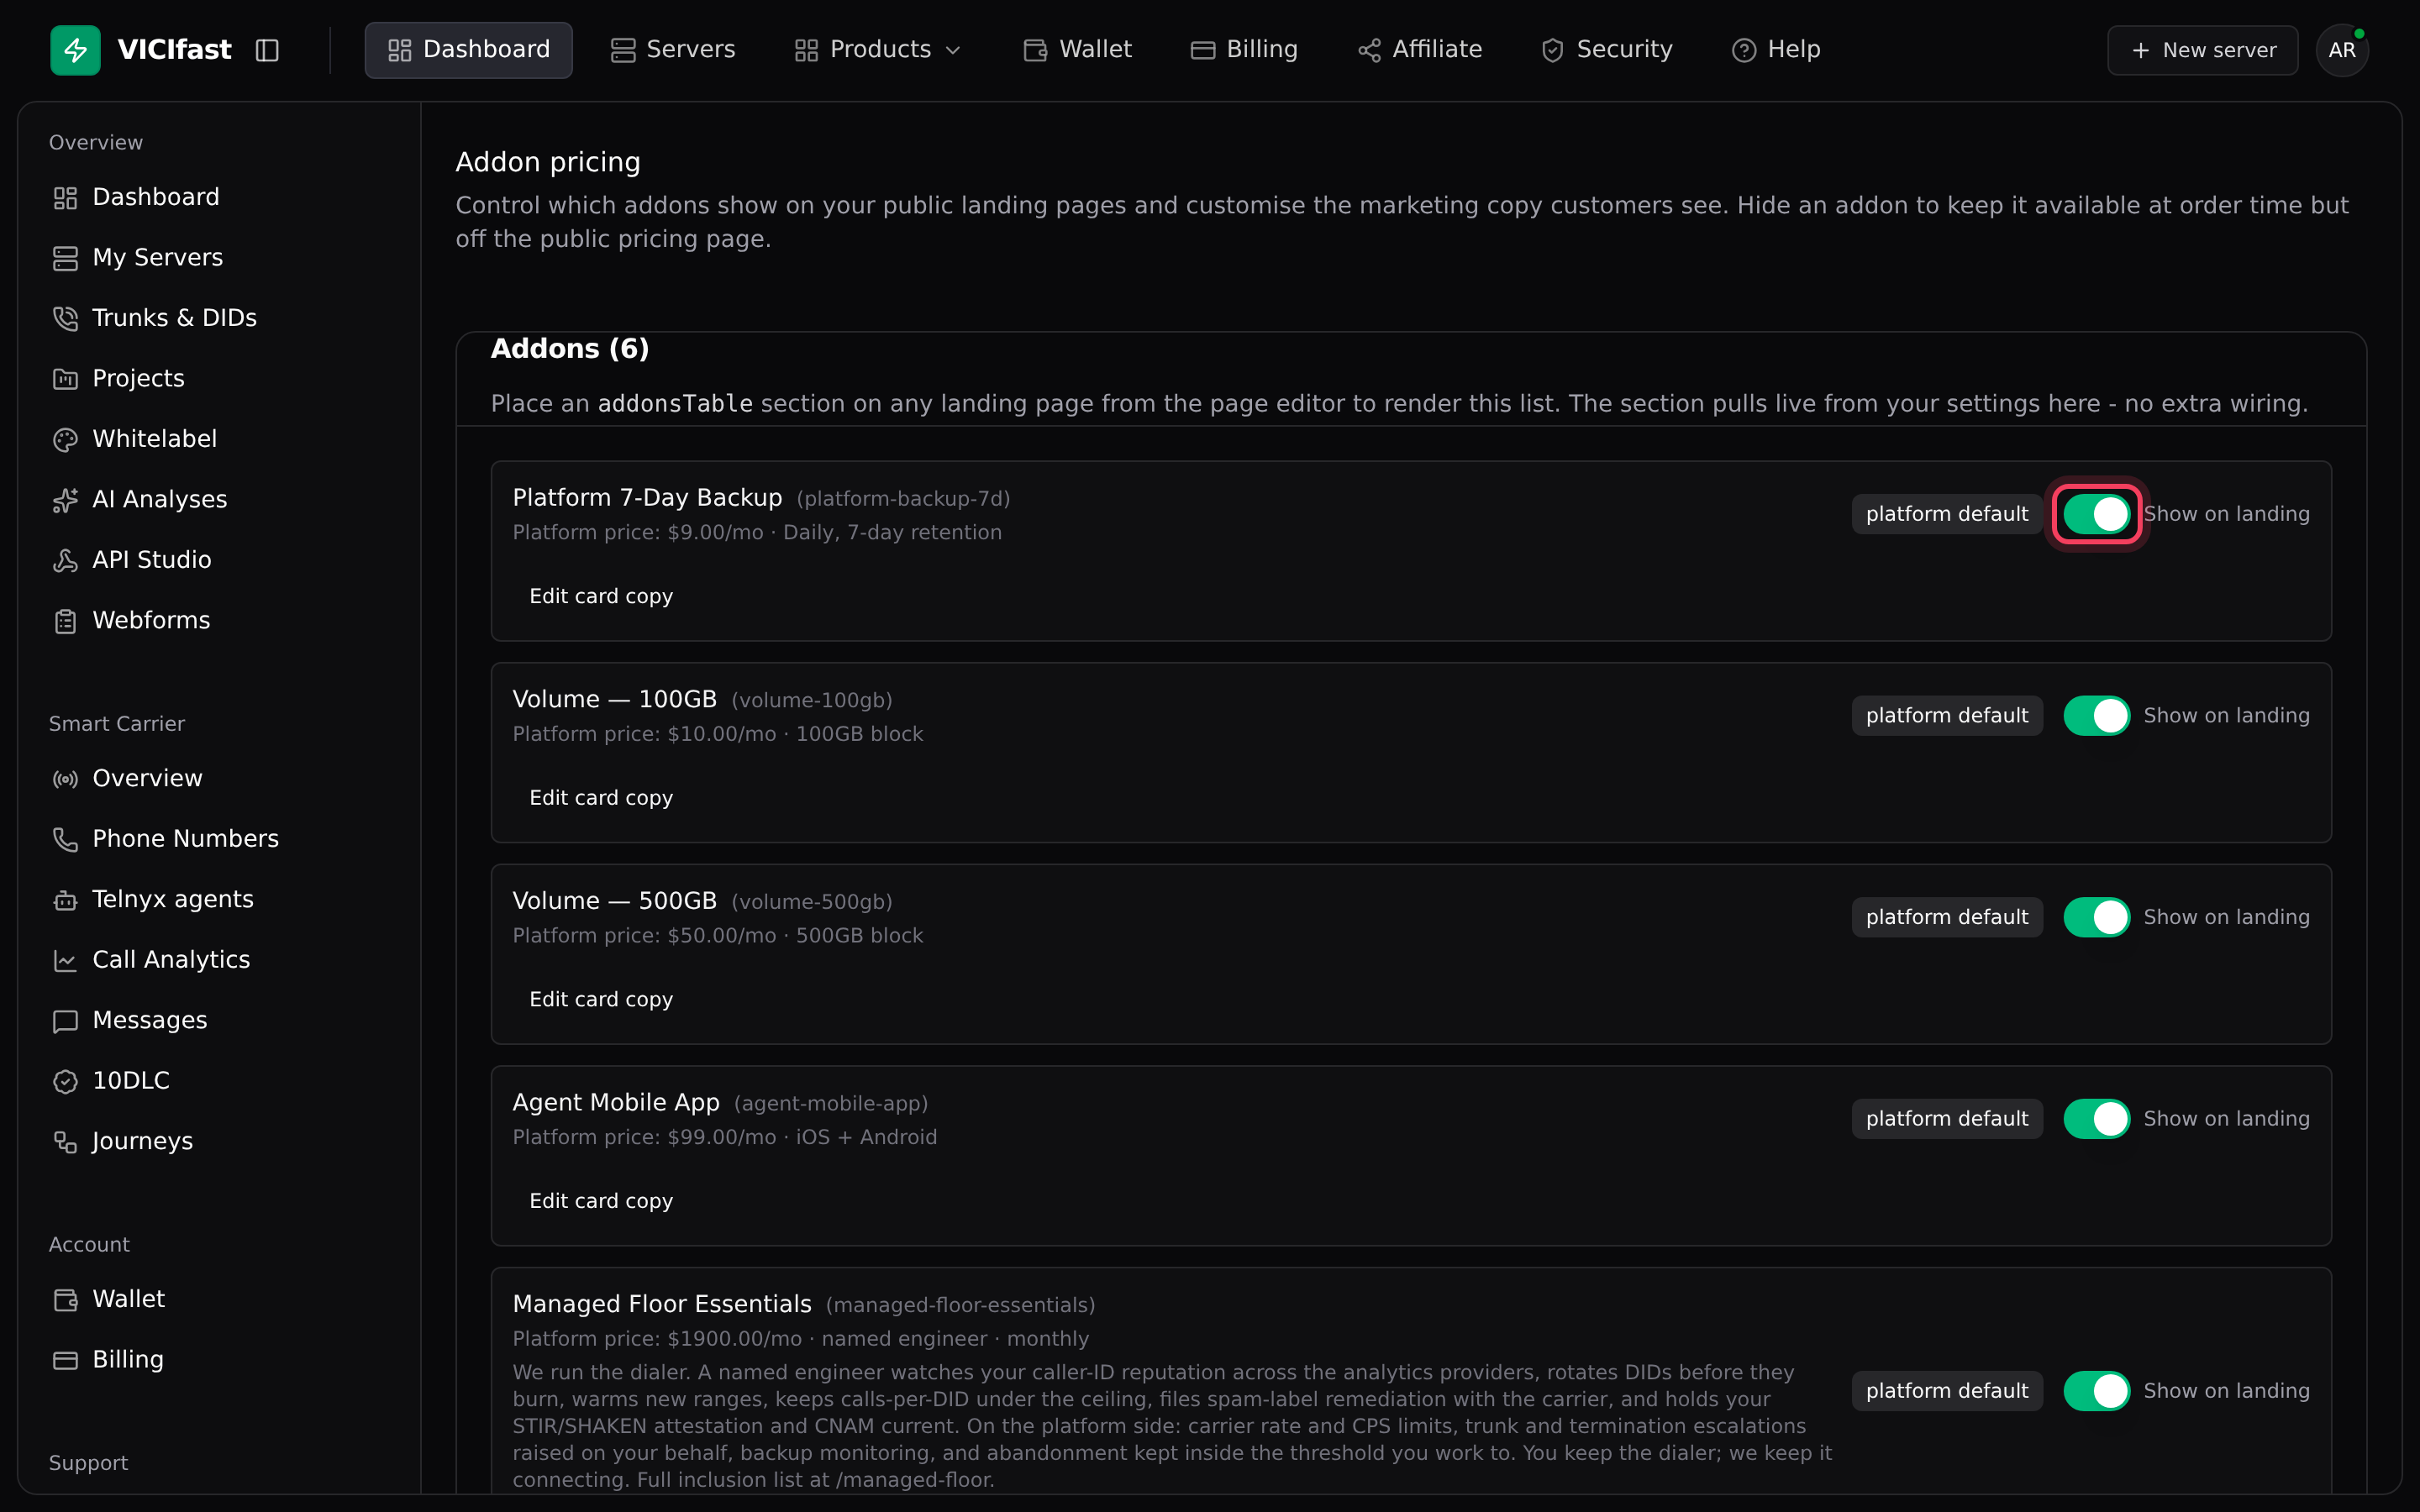Image resolution: width=2420 pixels, height=1512 pixels.
Task: Collapse the sidebar using panel toggle icon
Action: click(267, 50)
